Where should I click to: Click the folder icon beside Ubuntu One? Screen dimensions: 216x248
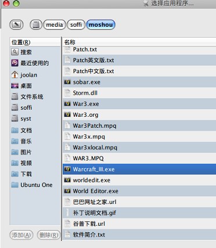15,185
